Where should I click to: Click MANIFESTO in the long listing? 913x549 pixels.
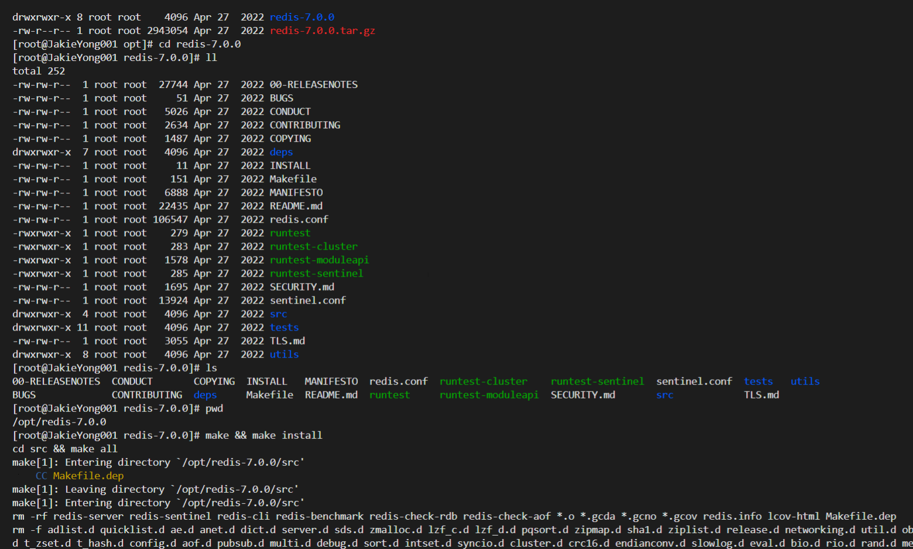click(296, 192)
